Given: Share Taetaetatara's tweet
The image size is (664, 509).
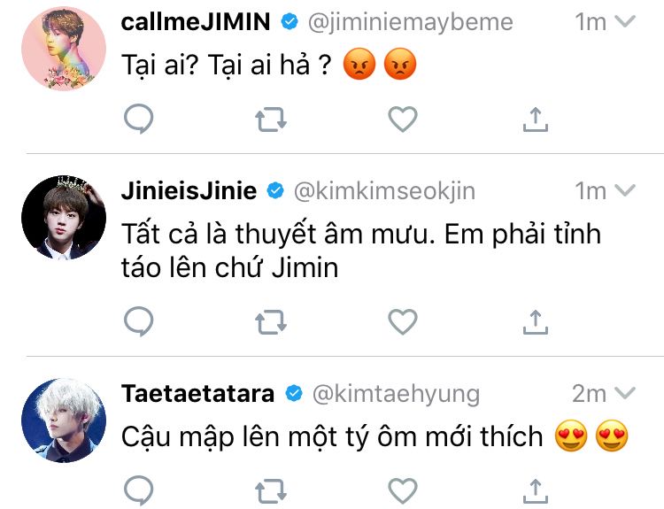Looking at the screenshot, I should click(x=536, y=491).
